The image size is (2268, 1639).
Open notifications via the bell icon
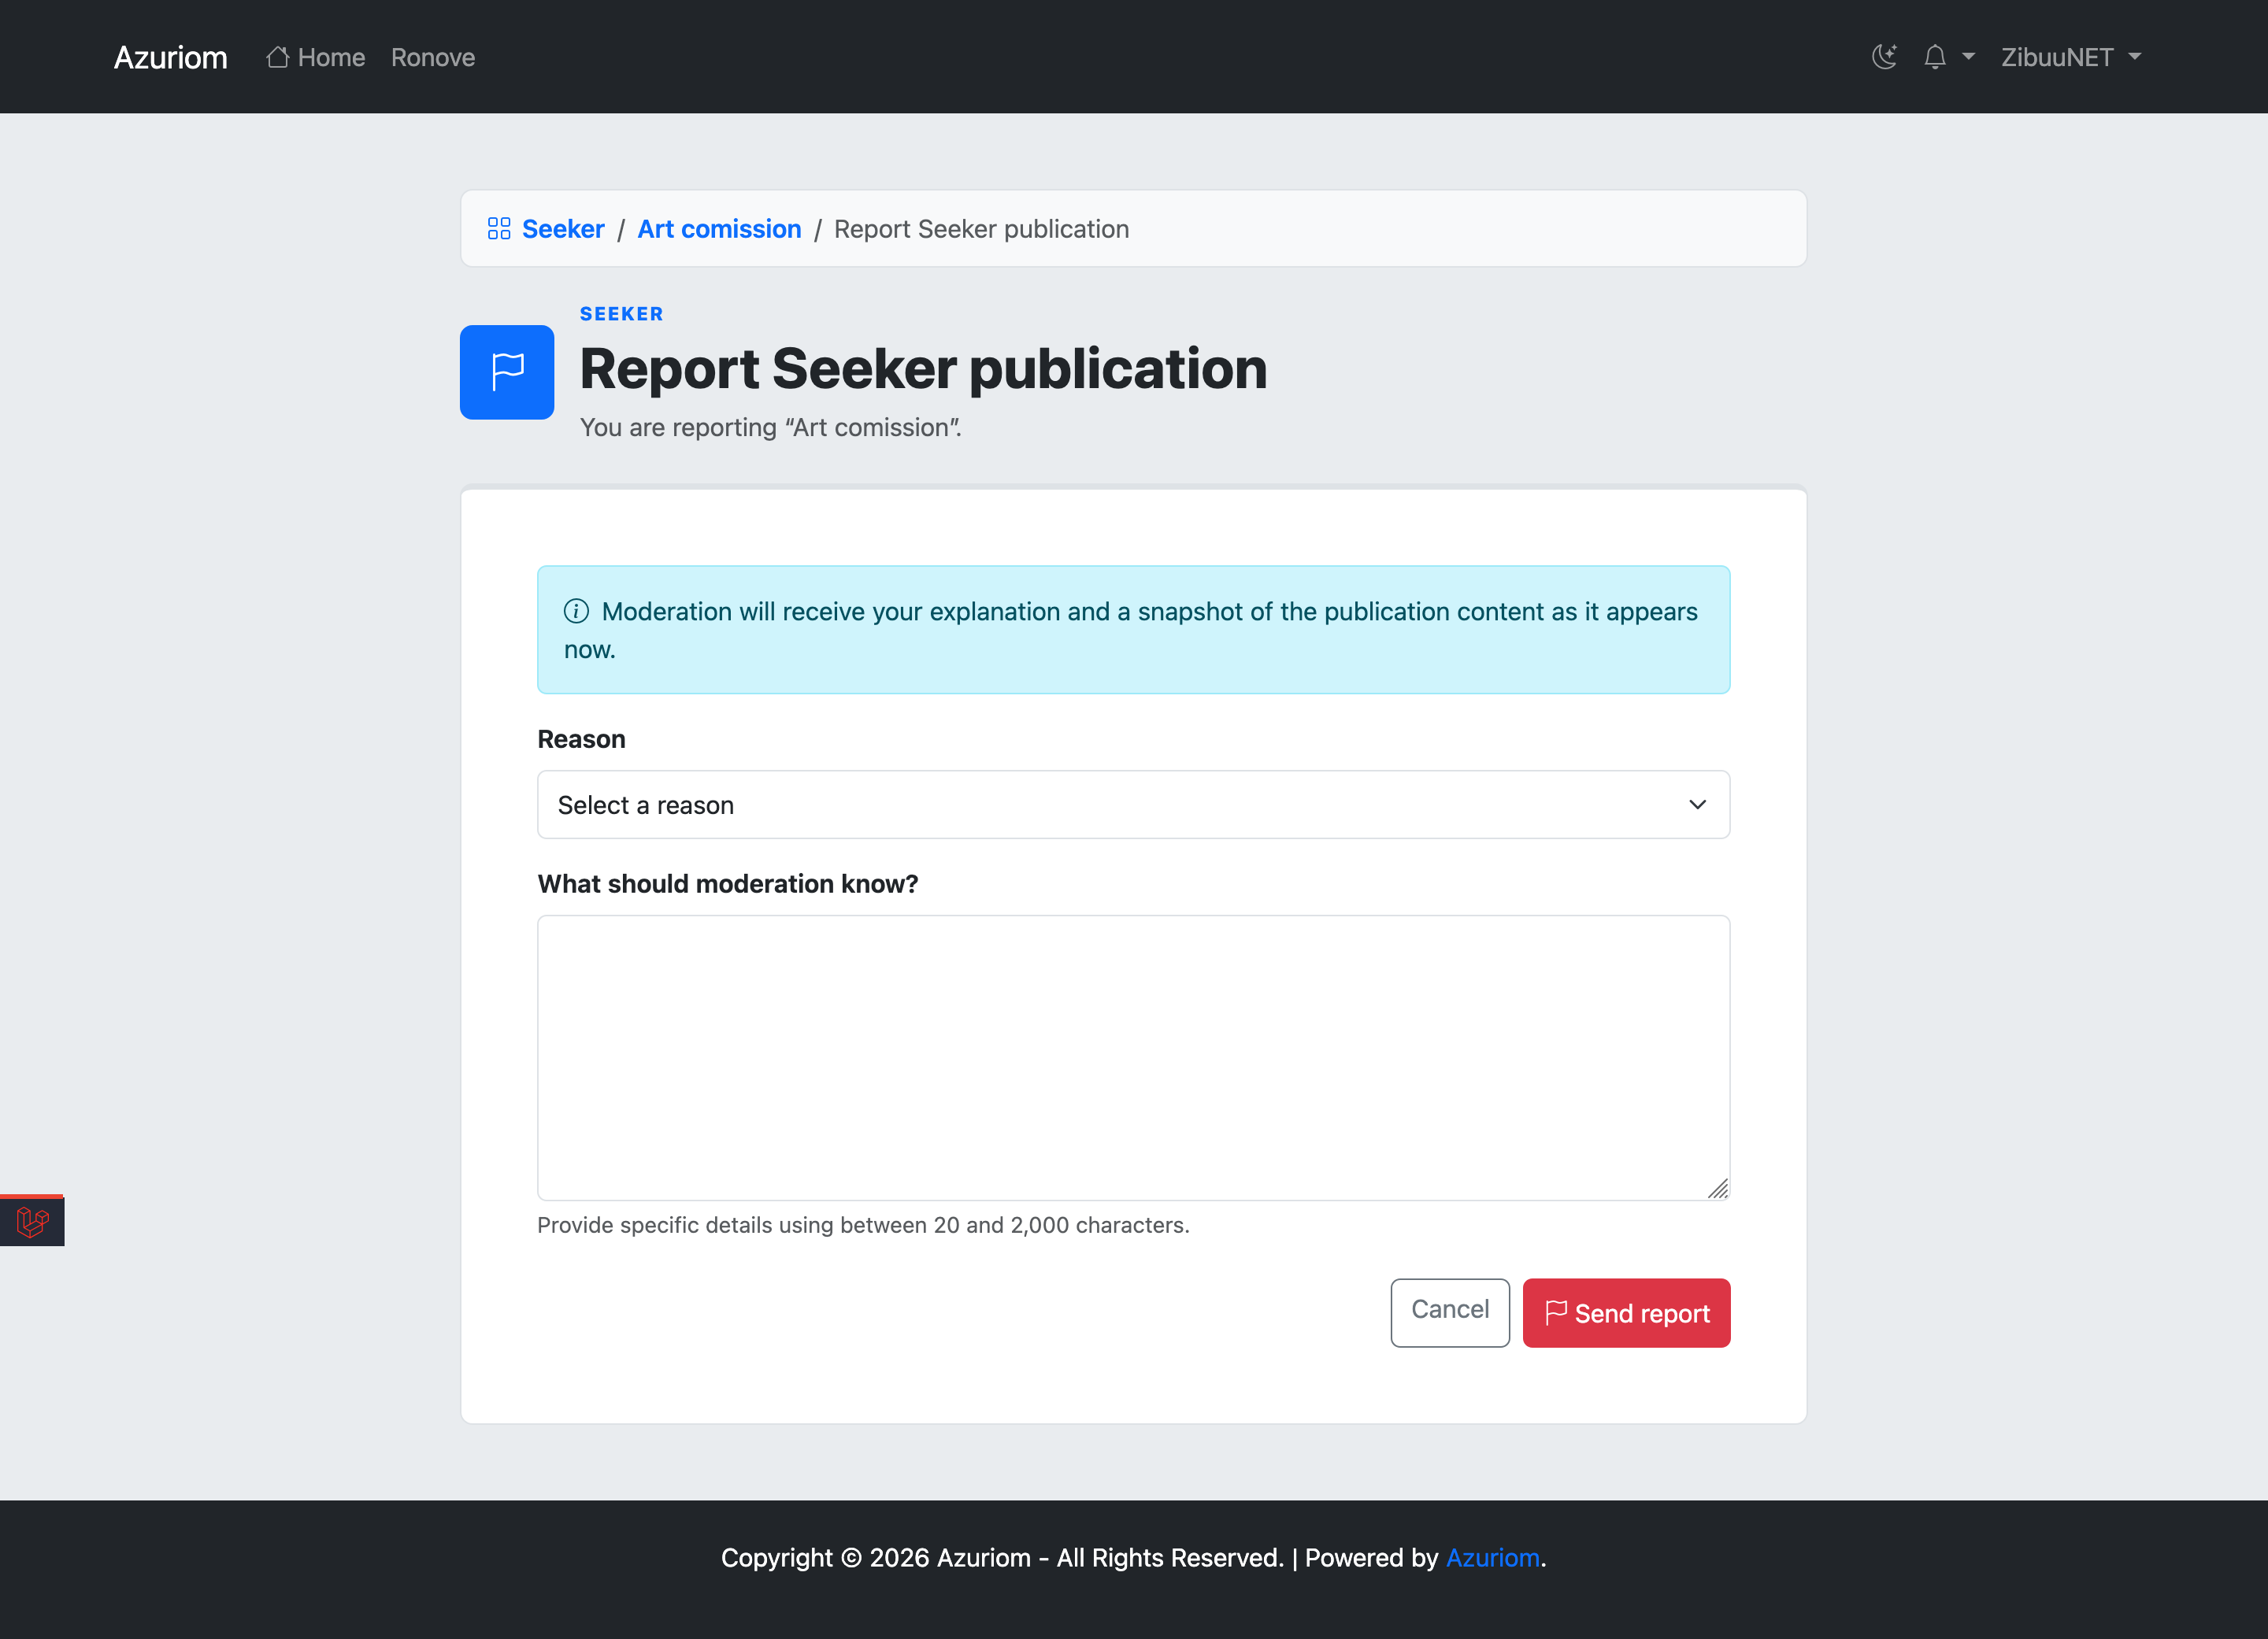tap(1935, 57)
